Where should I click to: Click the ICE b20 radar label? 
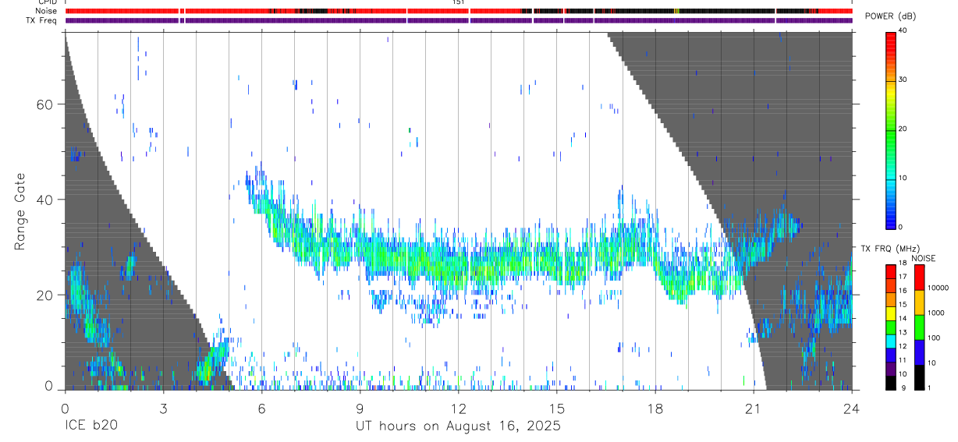[91, 426]
